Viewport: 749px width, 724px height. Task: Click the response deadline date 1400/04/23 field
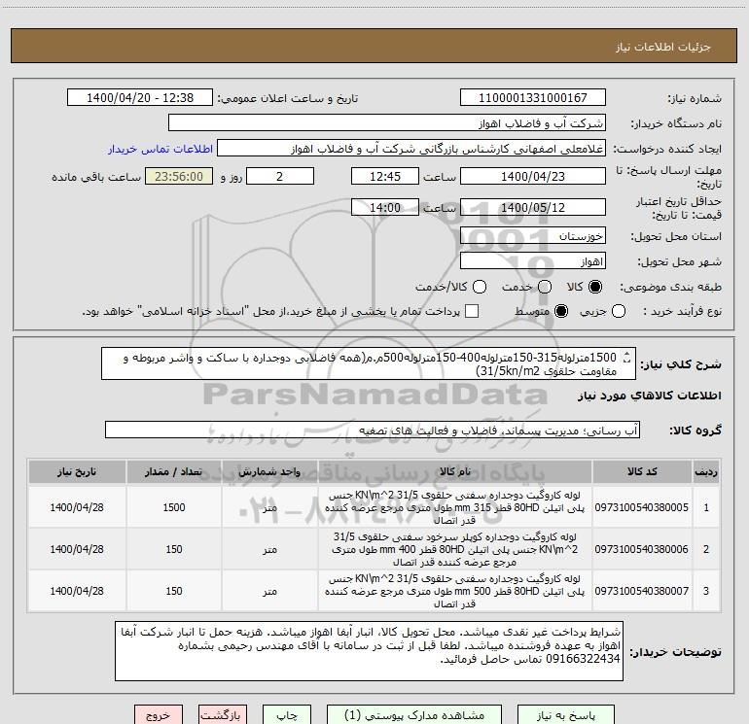[x=533, y=176]
